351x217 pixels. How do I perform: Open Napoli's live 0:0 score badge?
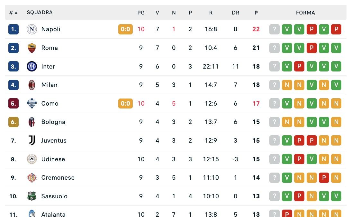125,29
